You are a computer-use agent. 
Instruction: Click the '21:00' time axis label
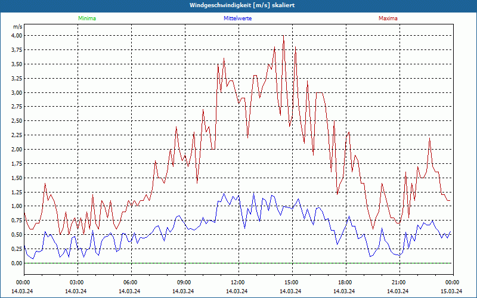point(399,283)
